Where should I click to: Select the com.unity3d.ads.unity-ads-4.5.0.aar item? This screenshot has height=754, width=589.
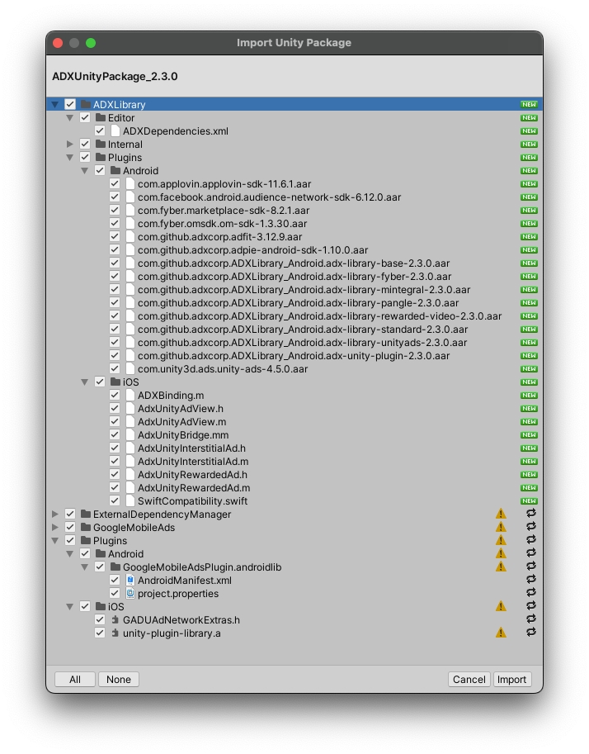[222, 369]
